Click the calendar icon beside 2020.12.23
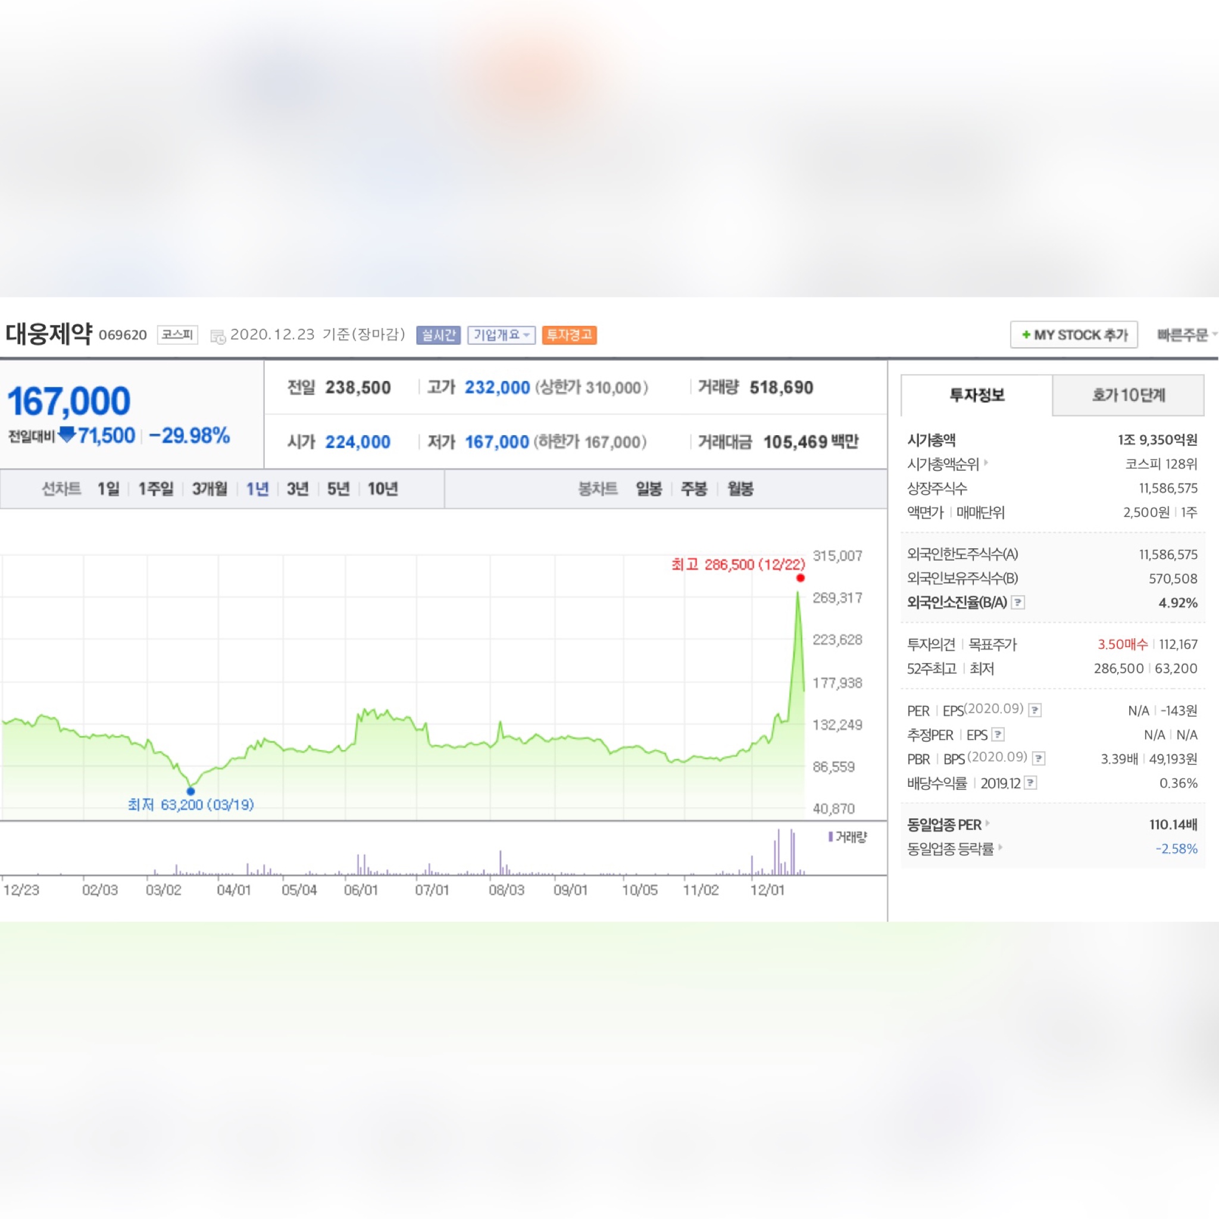 tap(218, 336)
